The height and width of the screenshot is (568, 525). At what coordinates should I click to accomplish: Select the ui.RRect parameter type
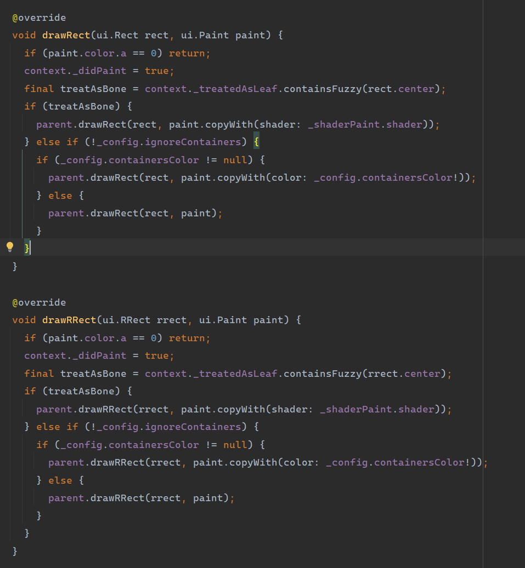click(x=126, y=320)
